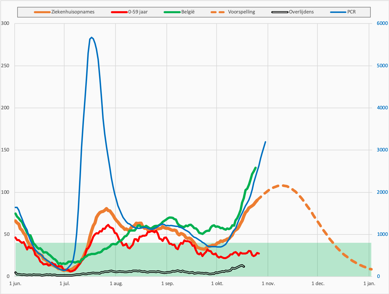Click the 1 okt. date label
This screenshot has width=389, height=294.
(x=217, y=284)
